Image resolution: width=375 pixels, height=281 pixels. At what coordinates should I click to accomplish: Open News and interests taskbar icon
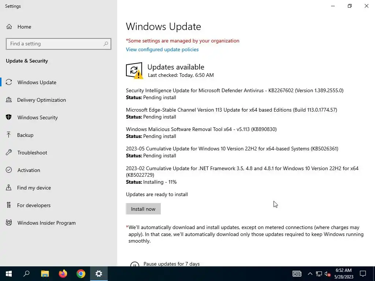pos(297,274)
